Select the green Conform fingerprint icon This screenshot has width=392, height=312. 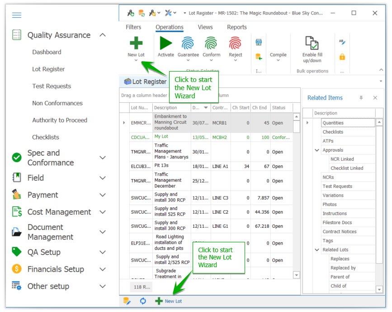click(x=211, y=44)
